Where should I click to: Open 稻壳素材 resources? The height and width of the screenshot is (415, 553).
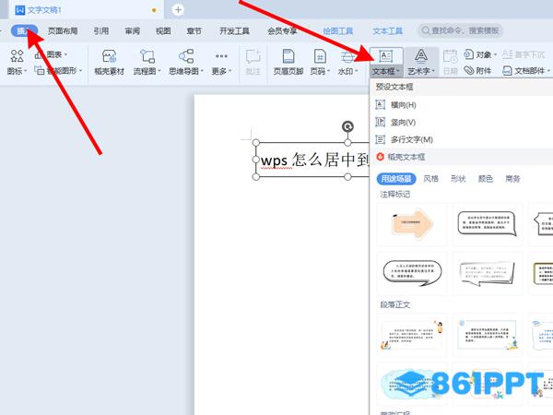click(x=109, y=62)
